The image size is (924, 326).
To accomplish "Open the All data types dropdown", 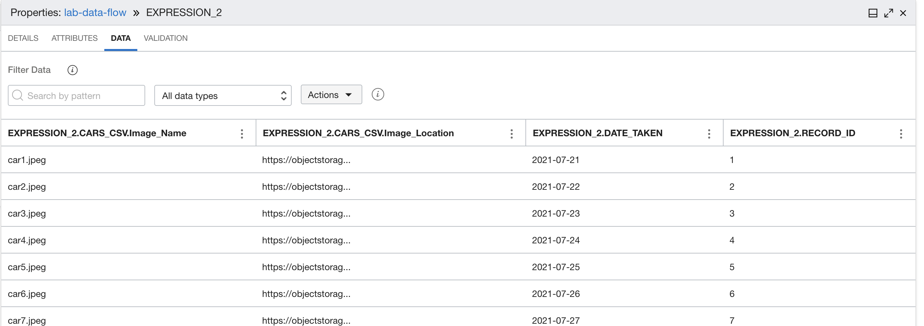I will pos(222,96).
